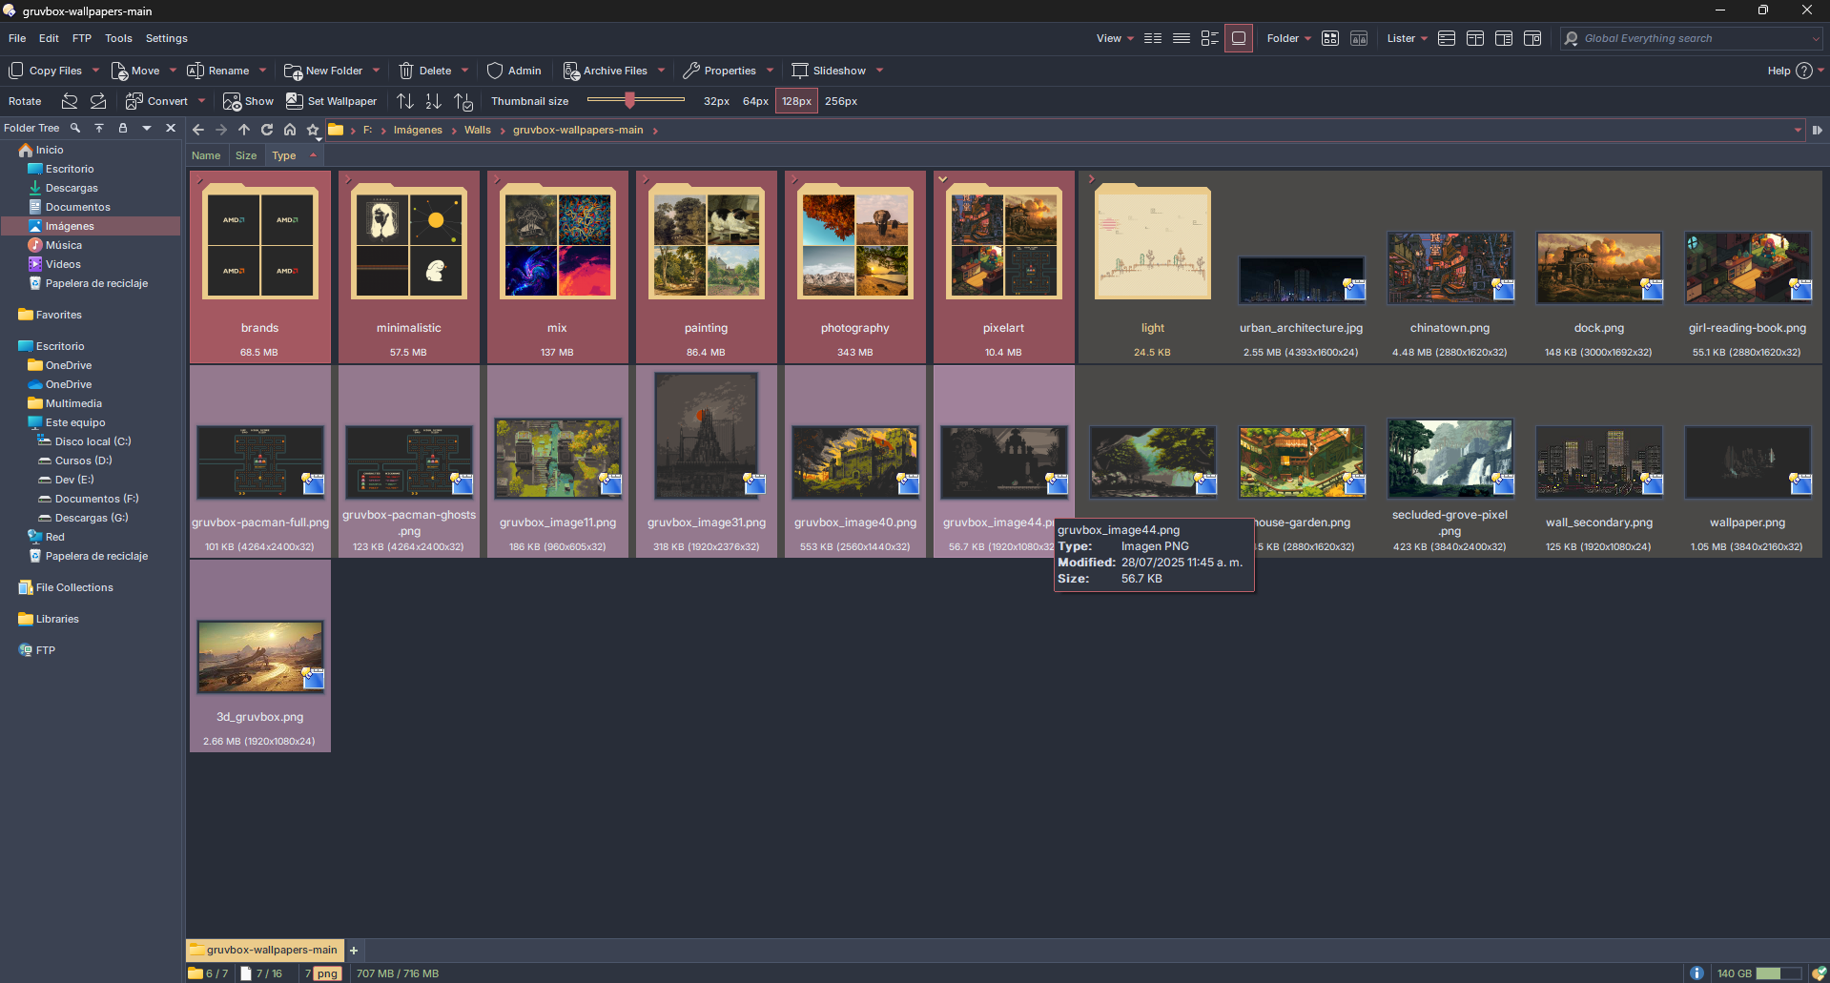This screenshot has width=1830, height=983.
Task: Toggle the Folder Tree lock icon
Action: click(x=122, y=128)
